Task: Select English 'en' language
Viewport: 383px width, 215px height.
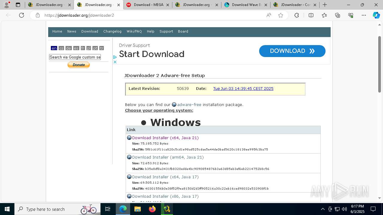Action: point(54,48)
